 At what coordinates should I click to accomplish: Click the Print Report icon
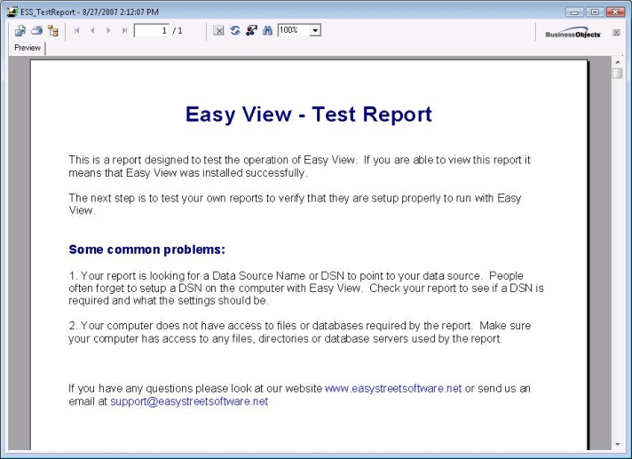[x=37, y=30]
